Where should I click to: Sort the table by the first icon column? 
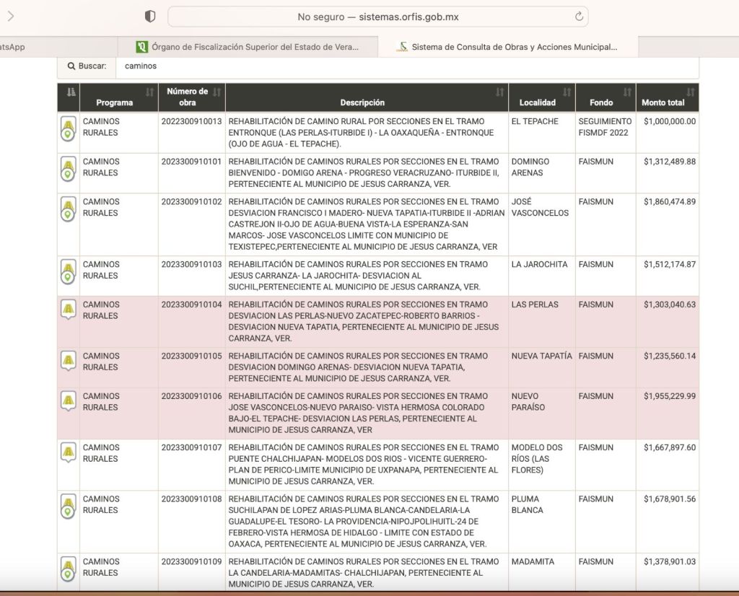click(x=70, y=92)
